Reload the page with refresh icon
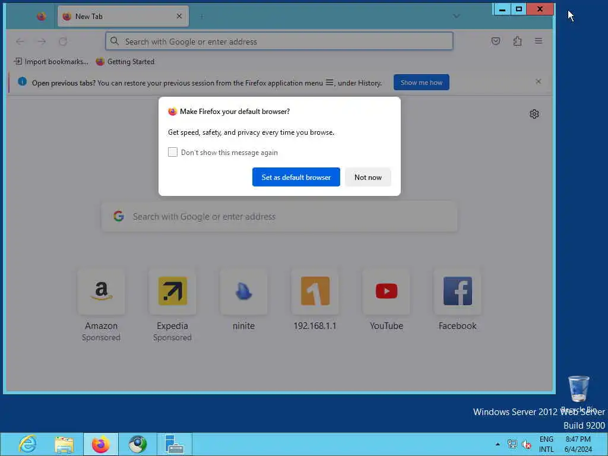This screenshot has height=456, width=608. click(x=63, y=41)
